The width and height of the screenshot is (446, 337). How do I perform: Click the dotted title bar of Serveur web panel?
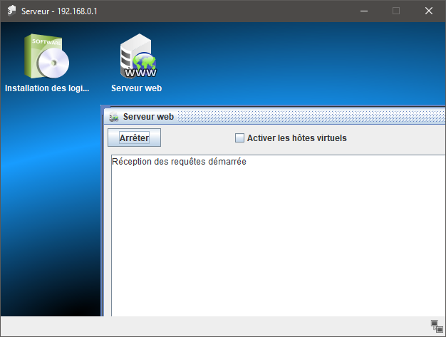click(306, 116)
